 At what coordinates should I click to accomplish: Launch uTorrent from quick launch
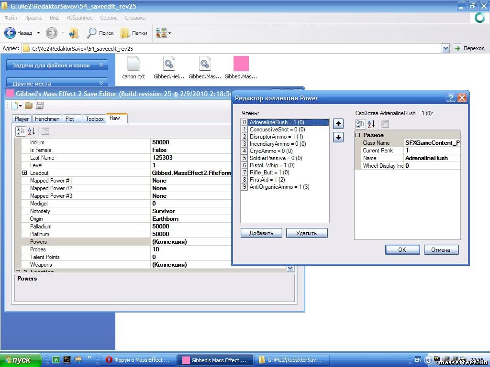click(56, 360)
